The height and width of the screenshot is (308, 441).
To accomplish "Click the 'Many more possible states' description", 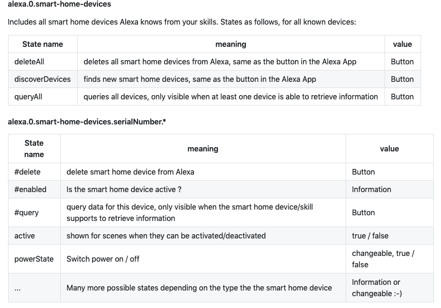I will coord(199,288).
